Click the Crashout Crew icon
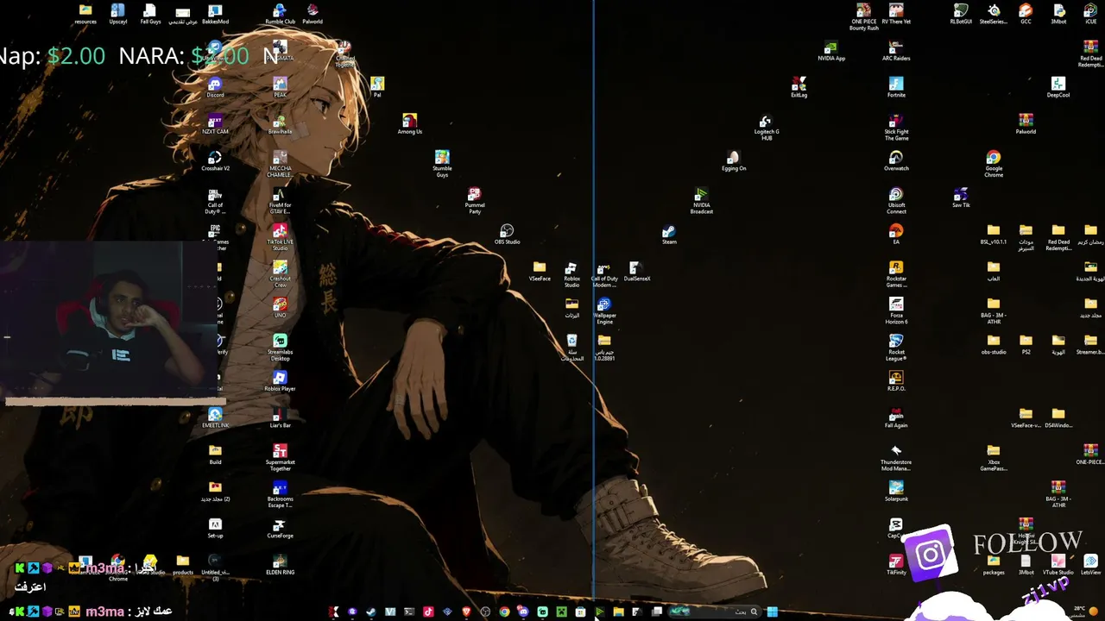1105x621 pixels. (280, 274)
